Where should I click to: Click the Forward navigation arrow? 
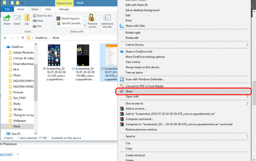[12, 38]
